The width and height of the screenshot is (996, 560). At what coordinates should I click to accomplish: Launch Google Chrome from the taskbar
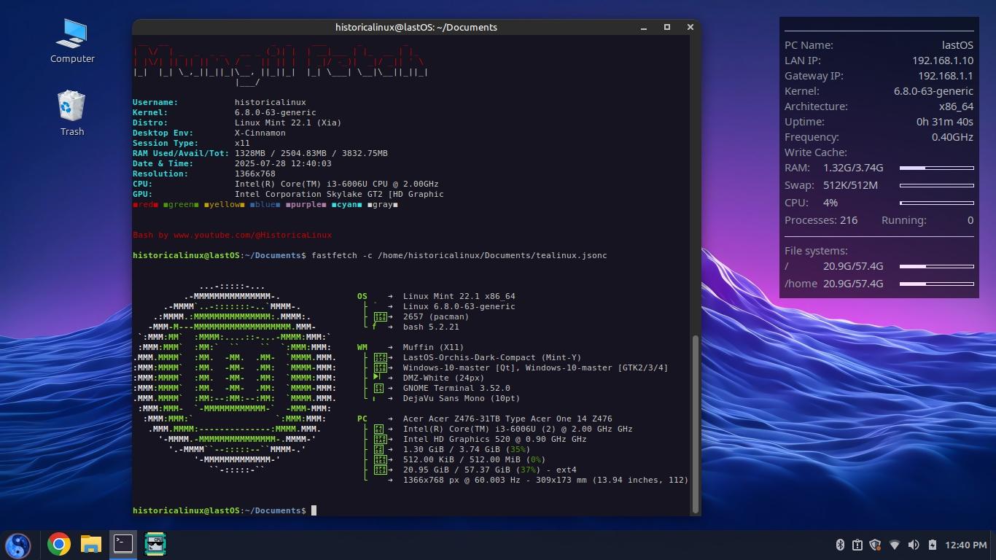pyautogui.click(x=59, y=544)
